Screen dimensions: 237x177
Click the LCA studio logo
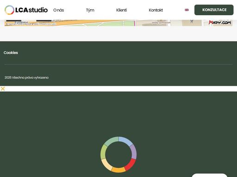(26, 10)
